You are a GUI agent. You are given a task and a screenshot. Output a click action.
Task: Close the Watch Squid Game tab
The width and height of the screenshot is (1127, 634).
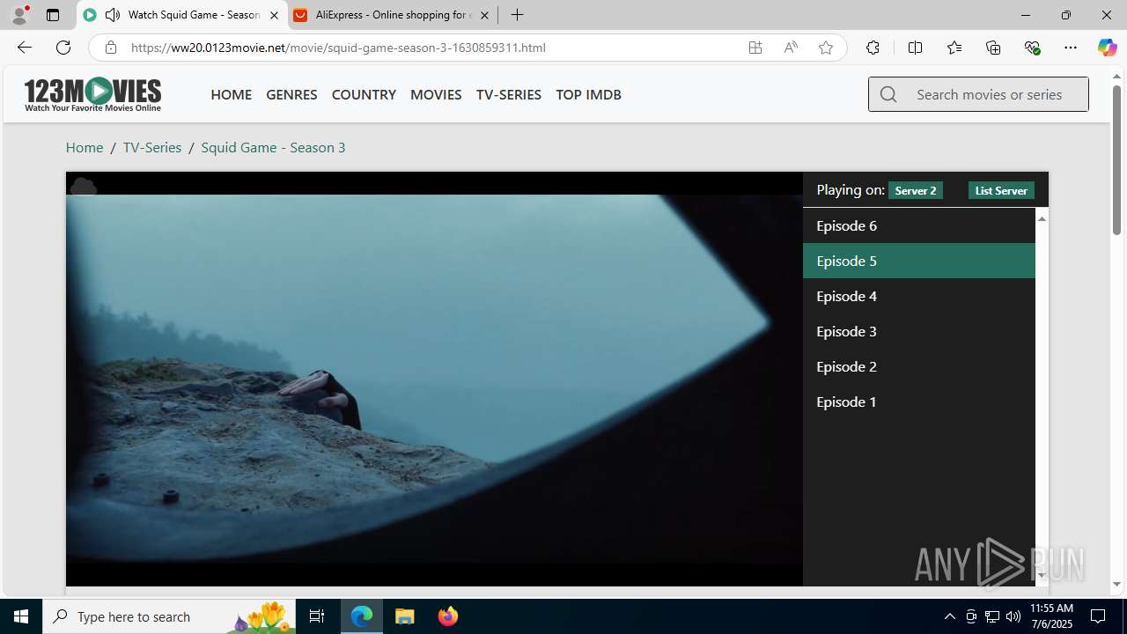coord(274,15)
